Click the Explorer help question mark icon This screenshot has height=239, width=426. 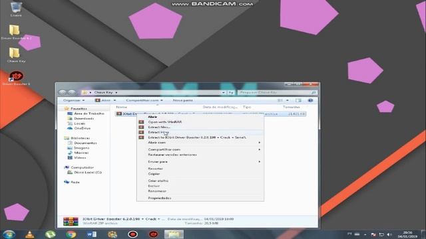(310, 100)
